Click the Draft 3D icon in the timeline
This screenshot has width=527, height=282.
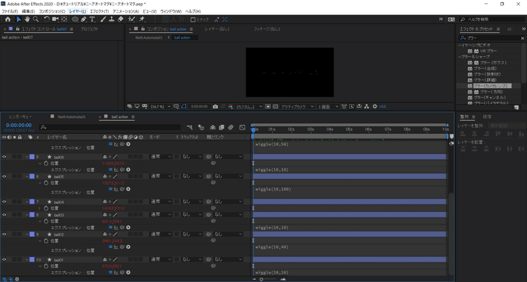pyautogui.click(x=201, y=128)
